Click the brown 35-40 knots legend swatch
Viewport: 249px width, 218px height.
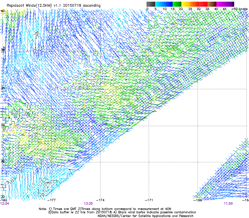(212, 4)
